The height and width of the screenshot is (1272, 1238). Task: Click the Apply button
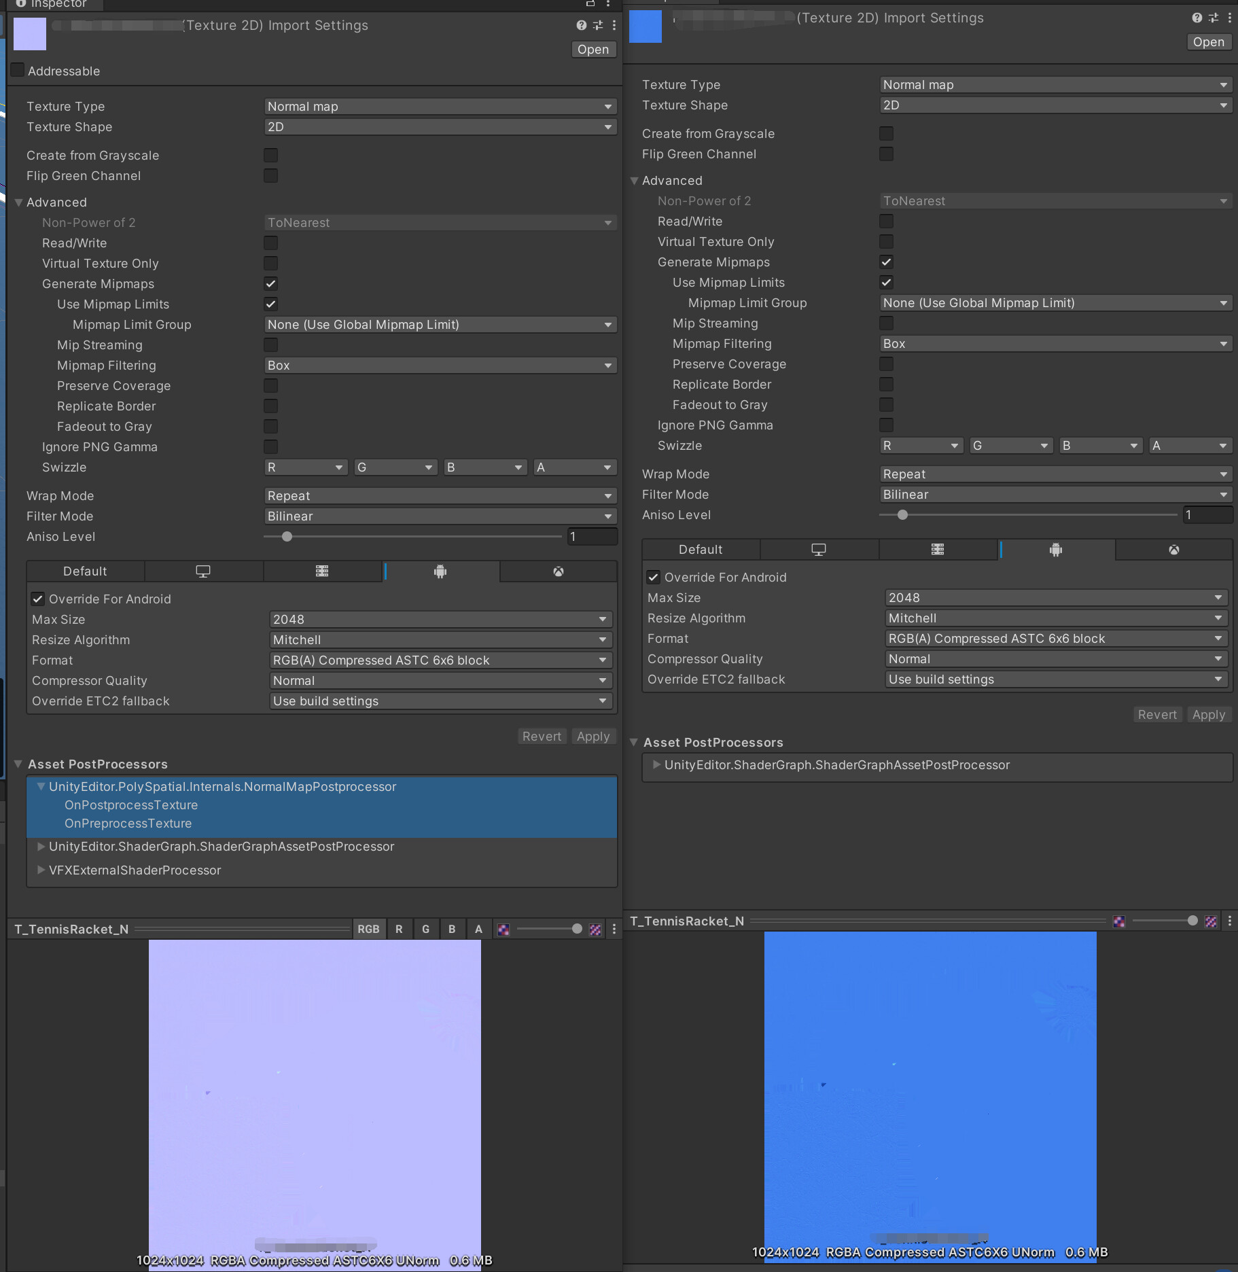tap(593, 736)
